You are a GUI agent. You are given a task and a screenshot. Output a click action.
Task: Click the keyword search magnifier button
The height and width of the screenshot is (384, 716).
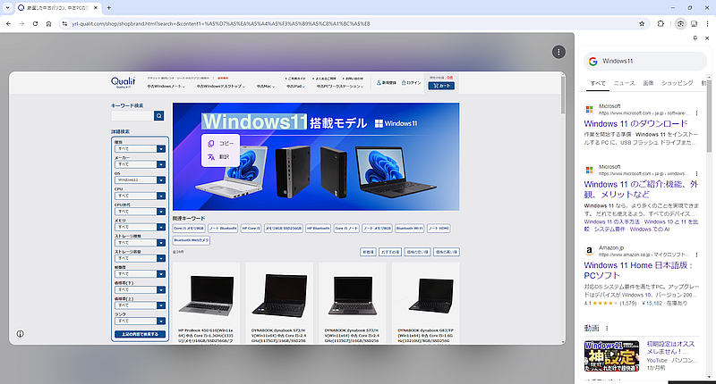click(159, 116)
